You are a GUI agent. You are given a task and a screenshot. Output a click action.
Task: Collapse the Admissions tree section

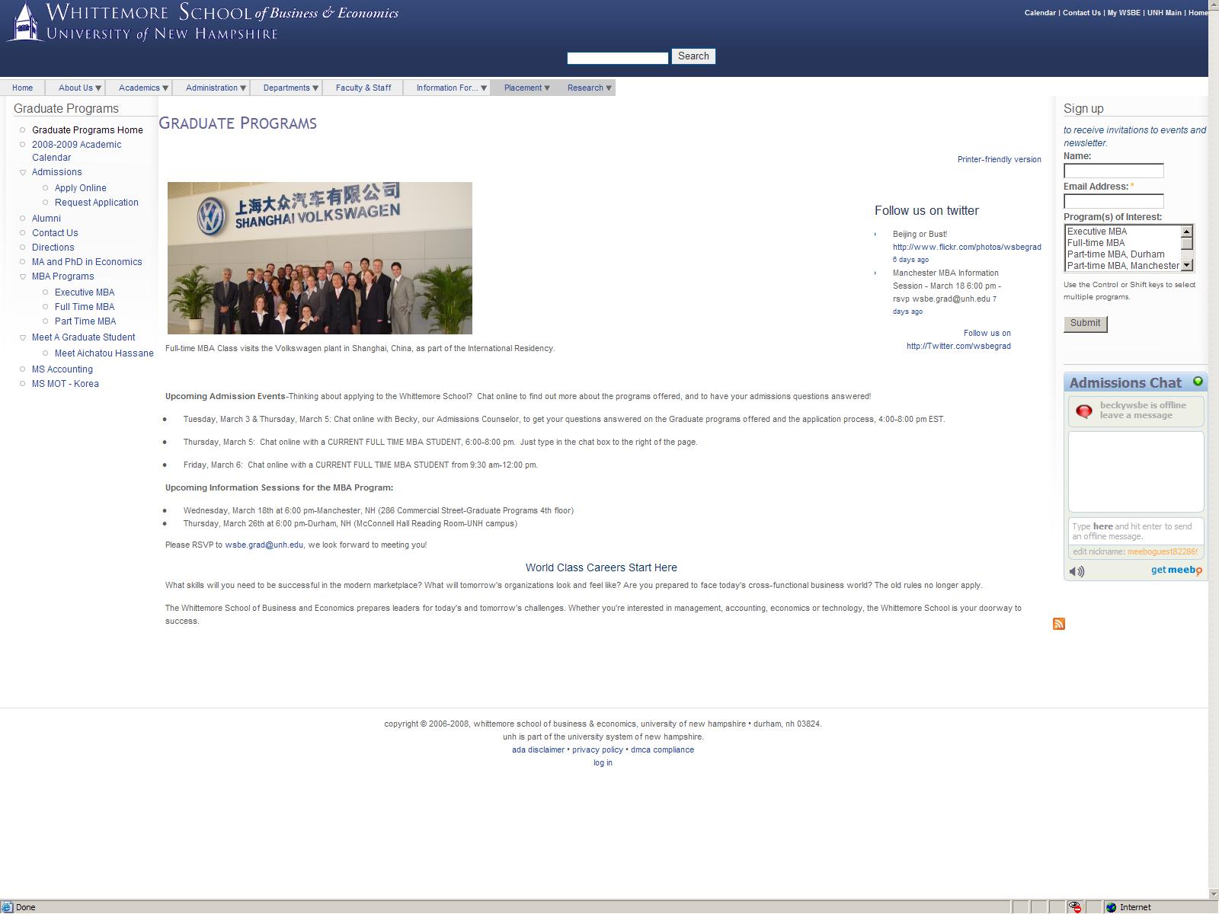tap(23, 173)
